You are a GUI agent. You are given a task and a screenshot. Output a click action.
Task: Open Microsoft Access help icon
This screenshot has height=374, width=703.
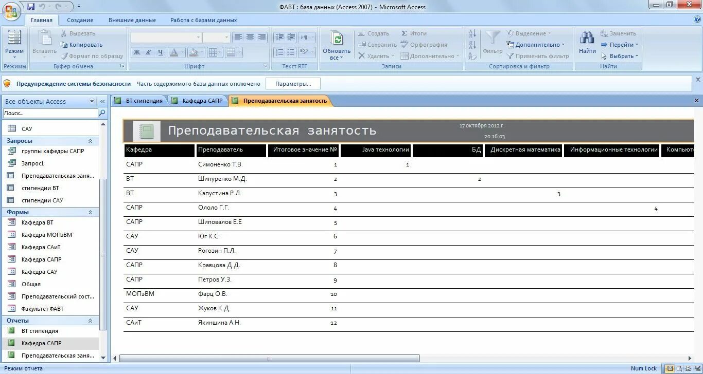pos(697,20)
